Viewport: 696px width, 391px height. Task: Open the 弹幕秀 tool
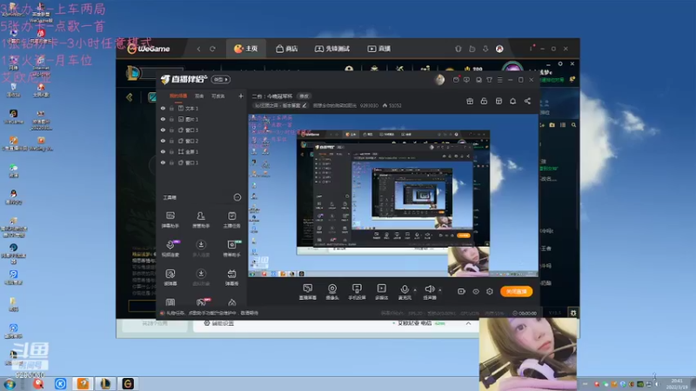pos(231,277)
